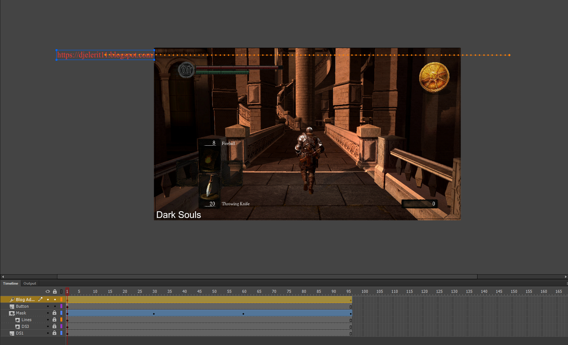The width and height of the screenshot is (568, 345).
Task: Click the blue outline color swatch of Mask layer
Action: (62, 313)
